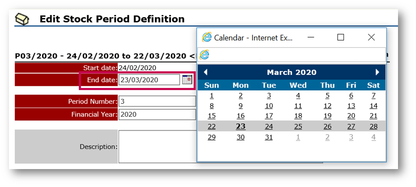Click the stock box icon beside page title

[x=22, y=19]
